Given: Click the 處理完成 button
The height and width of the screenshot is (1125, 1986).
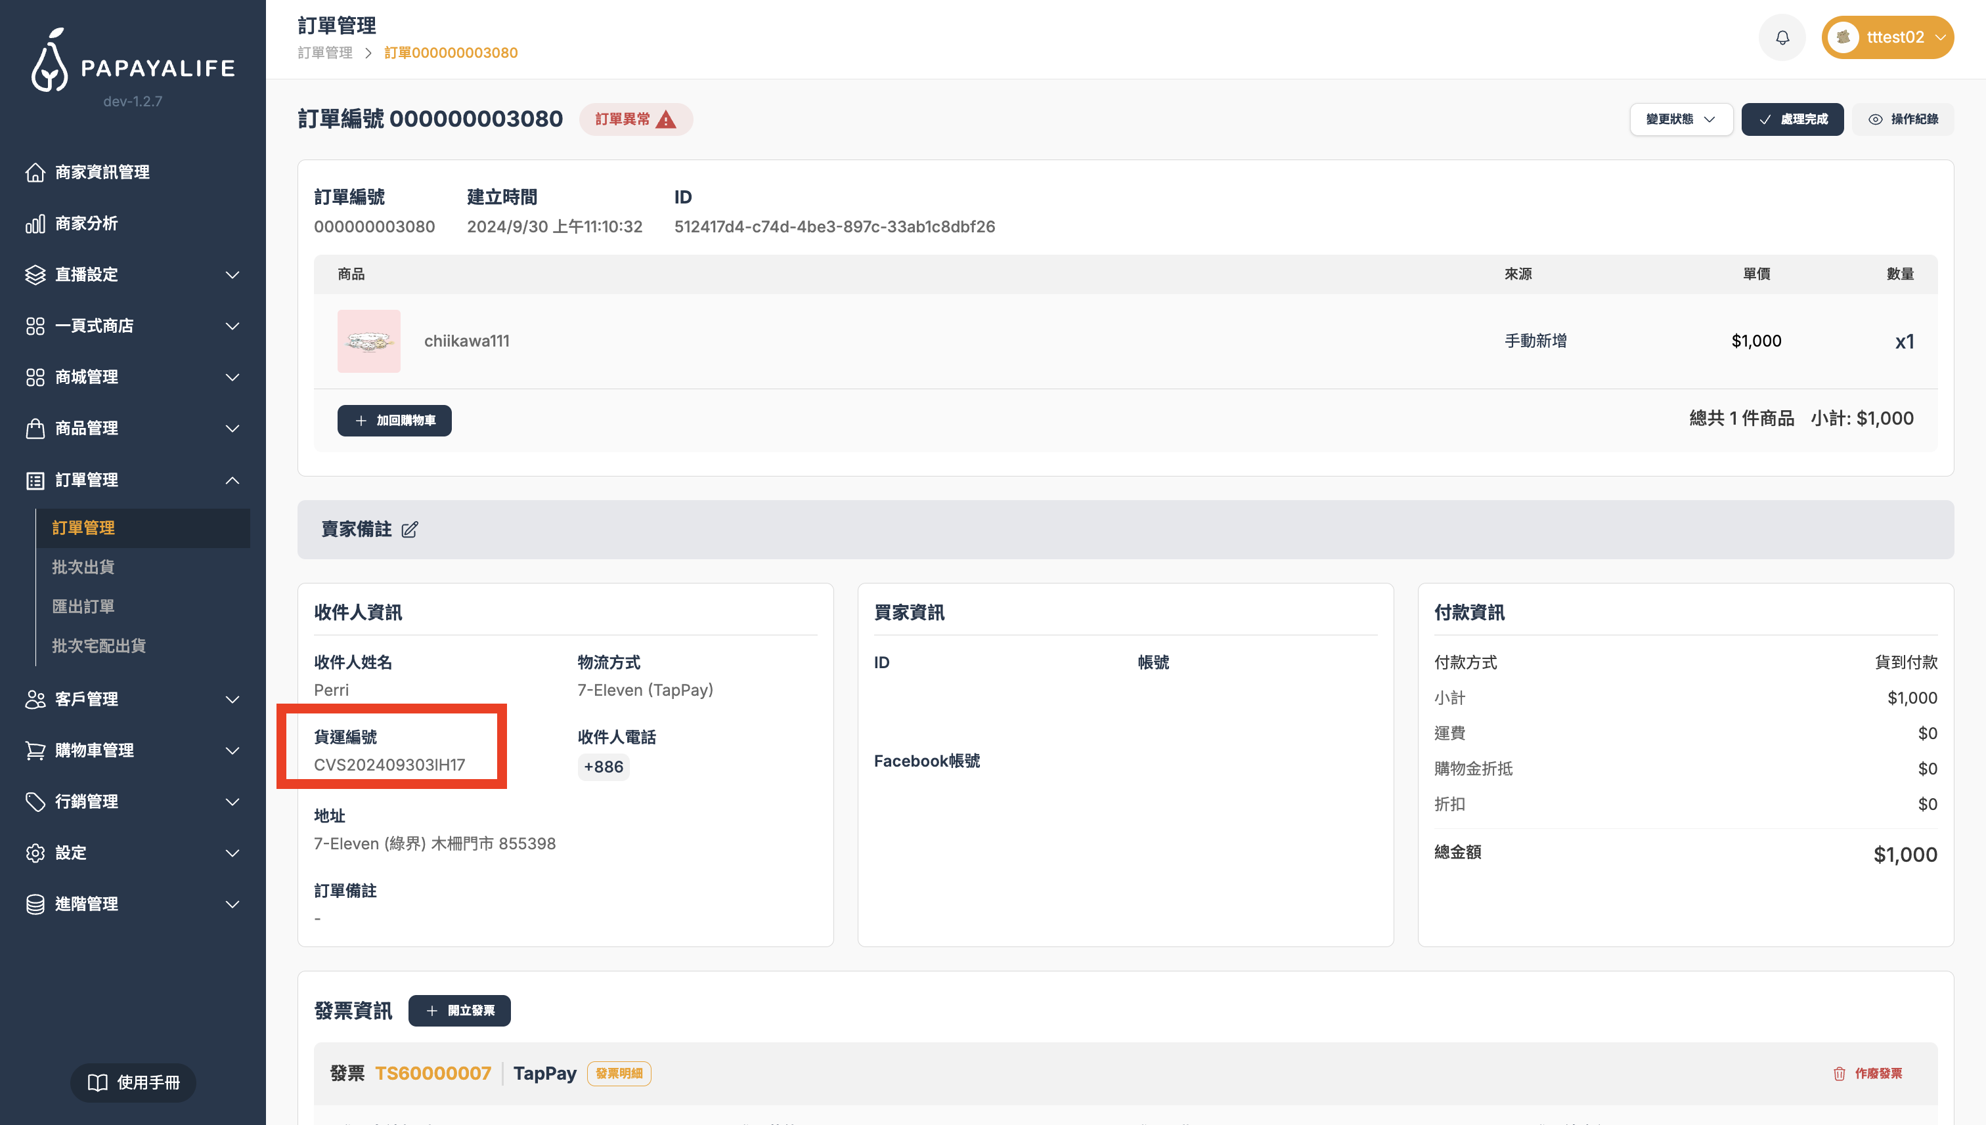Looking at the screenshot, I should (1792, 119).
